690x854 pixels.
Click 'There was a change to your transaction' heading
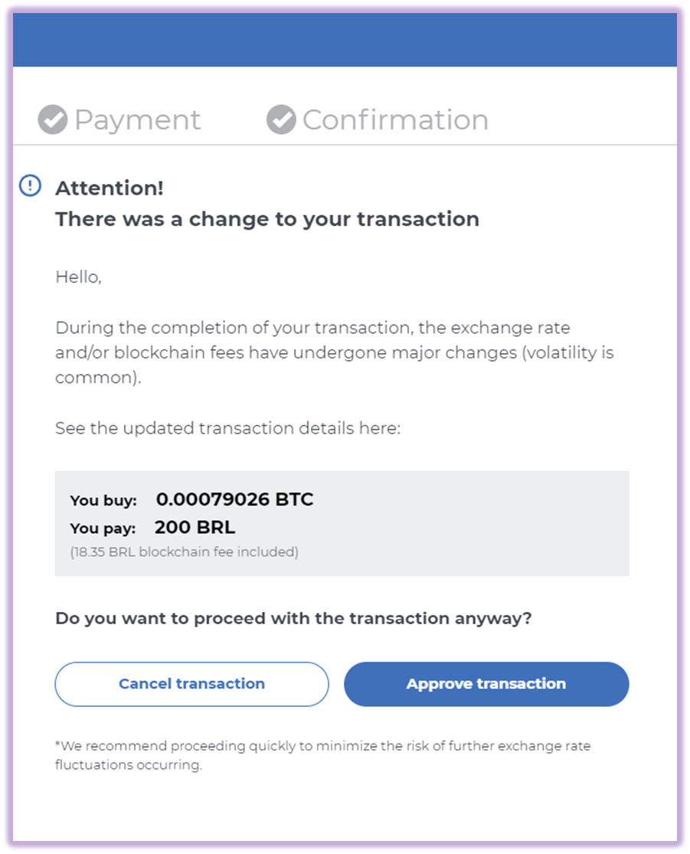click(267, 219)
